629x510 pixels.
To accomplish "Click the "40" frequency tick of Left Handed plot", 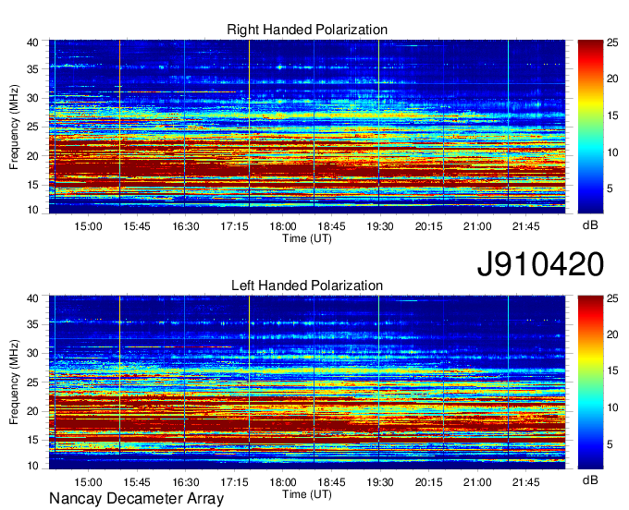I will (33, 298).
